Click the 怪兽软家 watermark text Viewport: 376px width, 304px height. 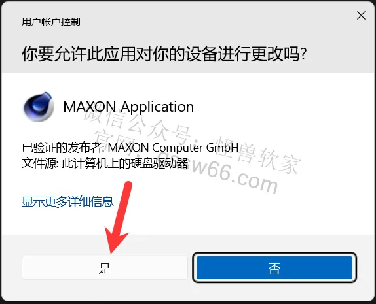pos(258,154)
